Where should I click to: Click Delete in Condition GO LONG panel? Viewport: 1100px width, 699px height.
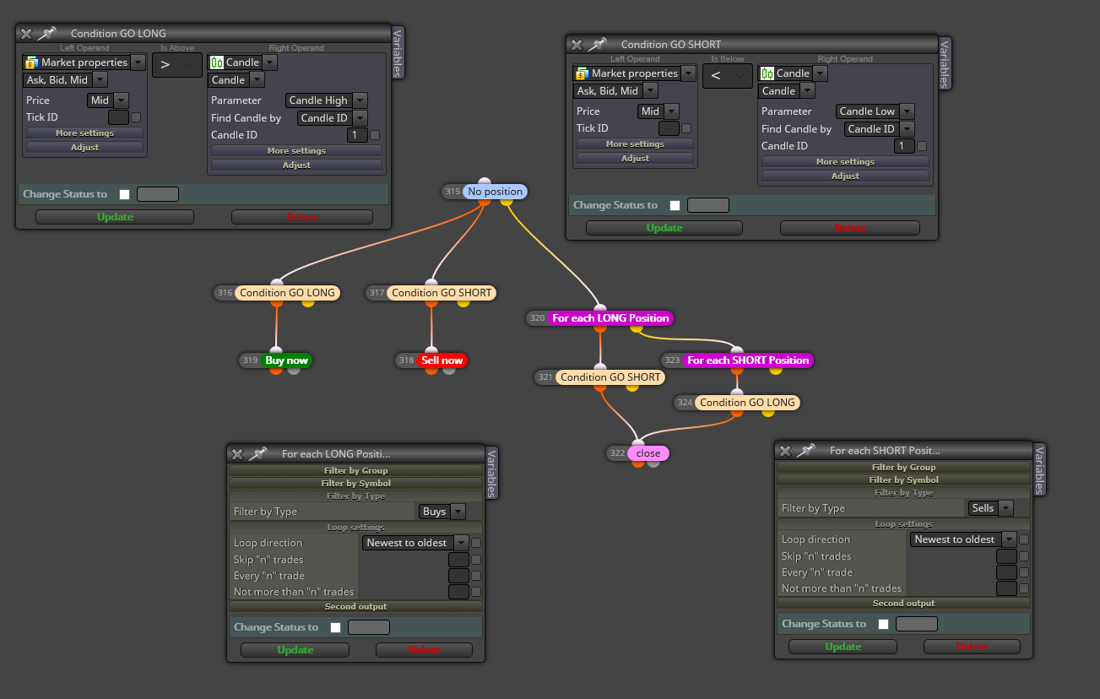(x=302, y=217)
